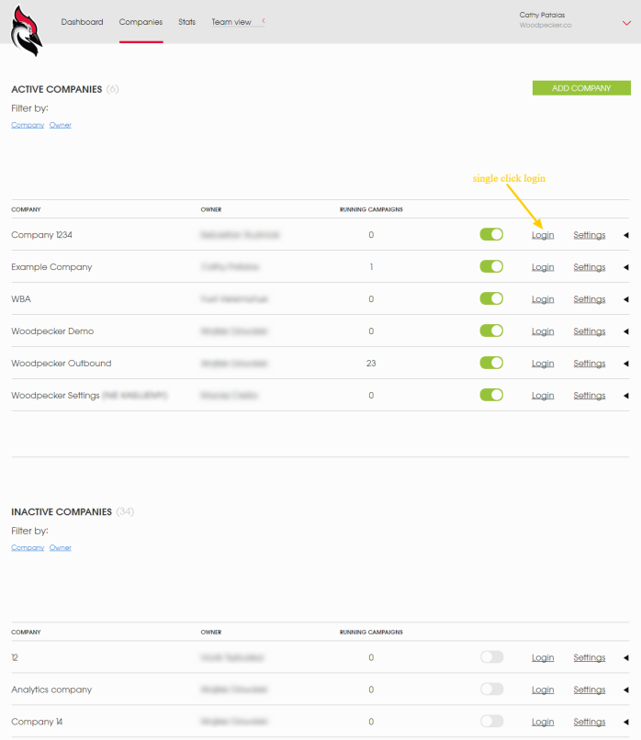Click the ADD COMPANY button

point(581,88)
